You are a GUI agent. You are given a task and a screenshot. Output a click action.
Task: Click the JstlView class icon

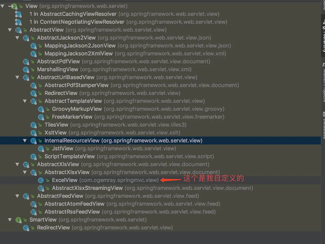pyautogui.click(x=41, y=149)
